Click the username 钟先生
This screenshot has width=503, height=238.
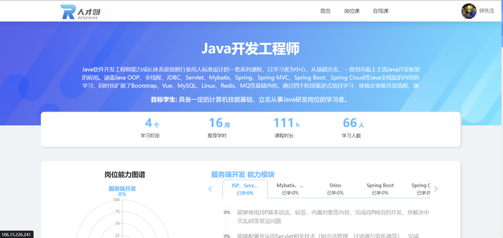click(487, 11)
